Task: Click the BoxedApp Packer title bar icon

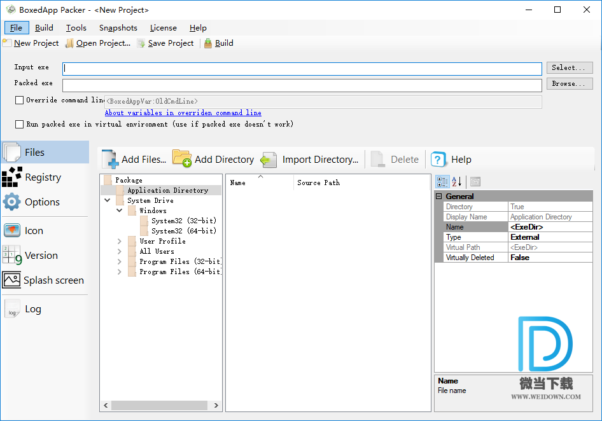Action: (11, 10)
